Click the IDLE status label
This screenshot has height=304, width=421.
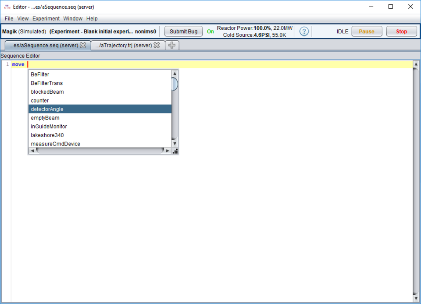click(x=342, y=31)
